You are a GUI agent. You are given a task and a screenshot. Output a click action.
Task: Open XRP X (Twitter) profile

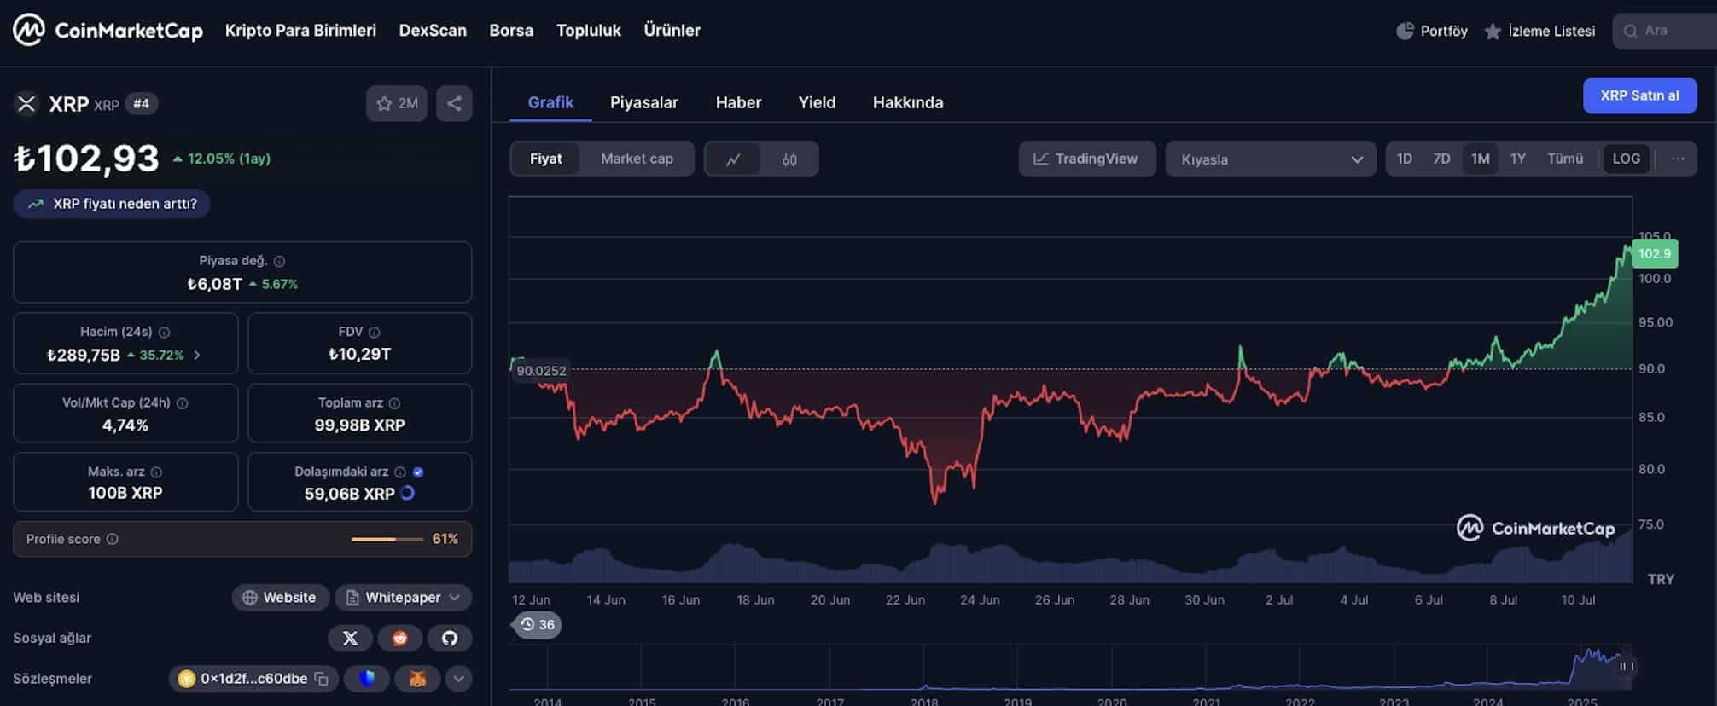(350, 638)
